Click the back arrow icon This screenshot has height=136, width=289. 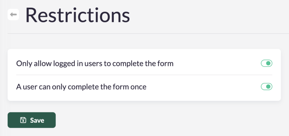(13, 15)
